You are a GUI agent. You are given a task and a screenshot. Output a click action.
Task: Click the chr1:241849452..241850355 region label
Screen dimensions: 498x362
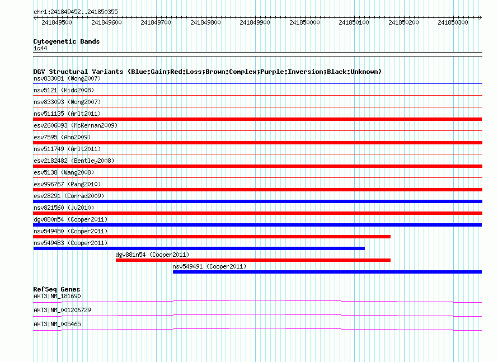point(76,12)
